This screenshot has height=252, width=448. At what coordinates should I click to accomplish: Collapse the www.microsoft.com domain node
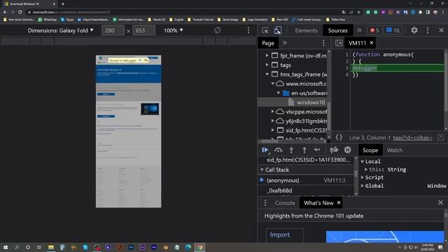coord(272,84)
